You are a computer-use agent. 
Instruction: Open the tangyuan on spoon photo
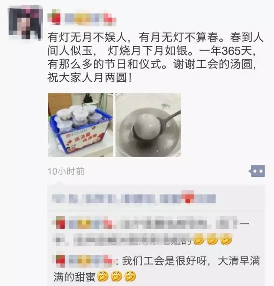pos(148,125)
